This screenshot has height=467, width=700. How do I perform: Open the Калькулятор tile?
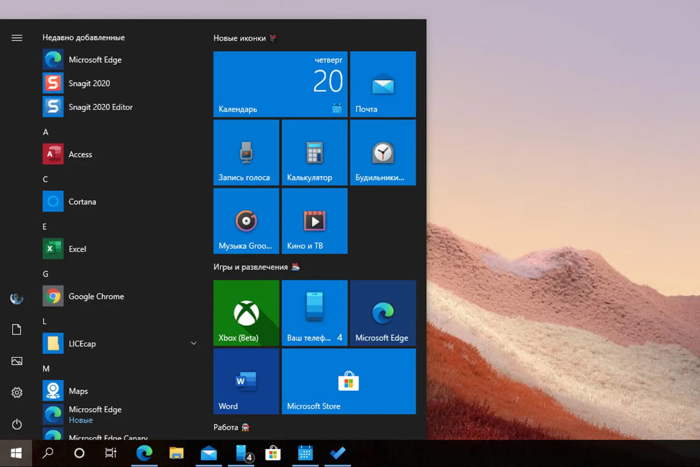pyautogui.click(x=314, y=152)
